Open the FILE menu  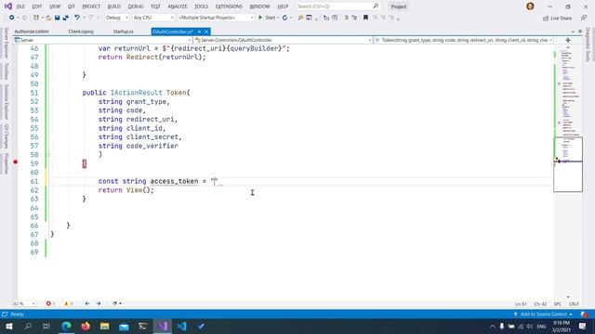point(20,6)
